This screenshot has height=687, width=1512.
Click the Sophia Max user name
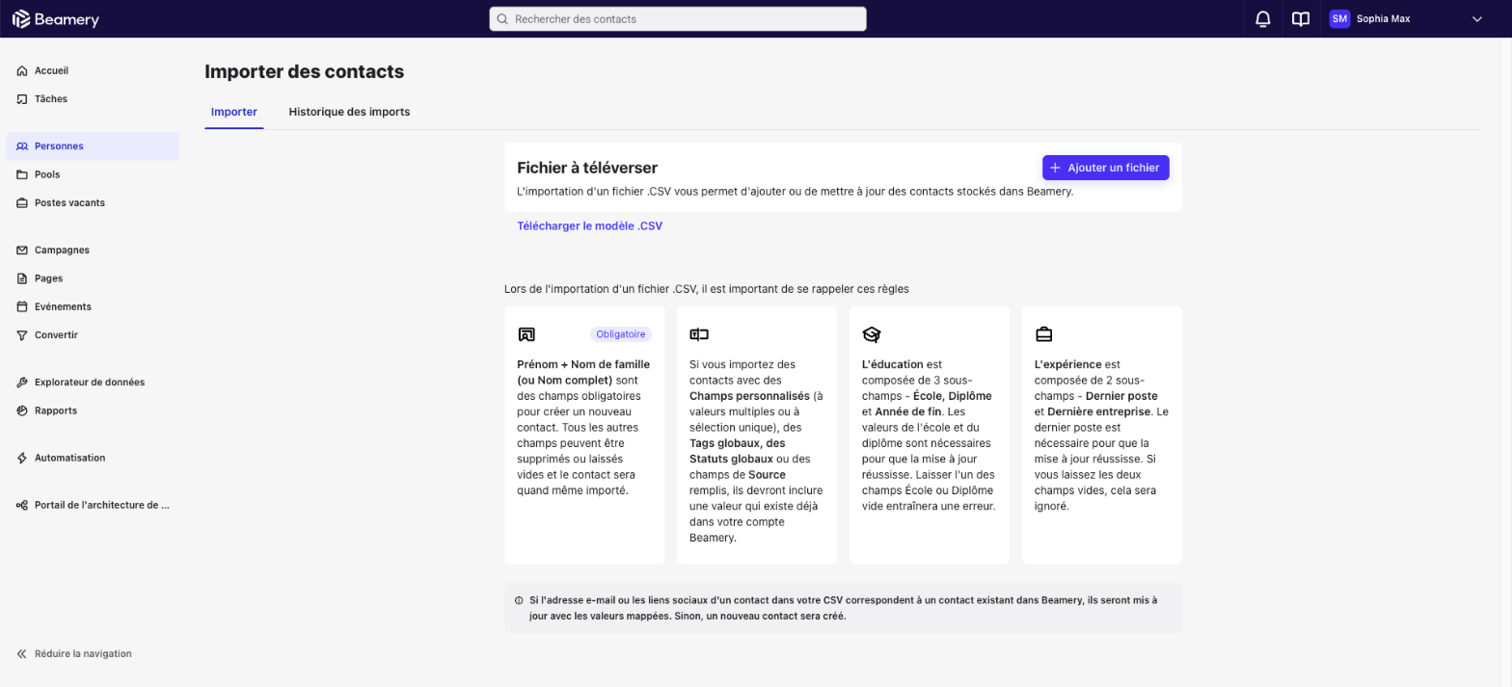[1383, 18]
